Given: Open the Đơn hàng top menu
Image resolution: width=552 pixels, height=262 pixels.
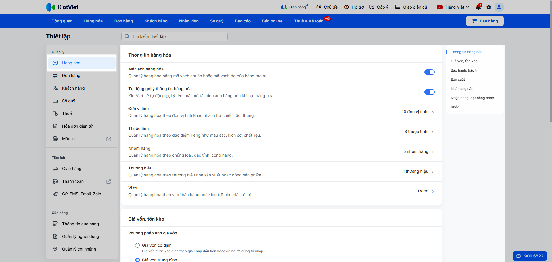Looking at the screenshot, I should pos(124,21).
